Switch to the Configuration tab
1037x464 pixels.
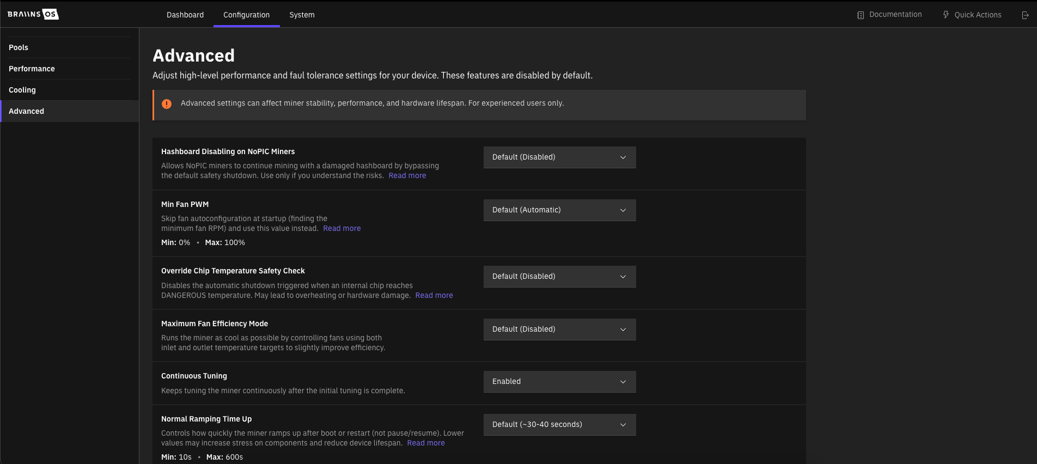coord(246,15)
